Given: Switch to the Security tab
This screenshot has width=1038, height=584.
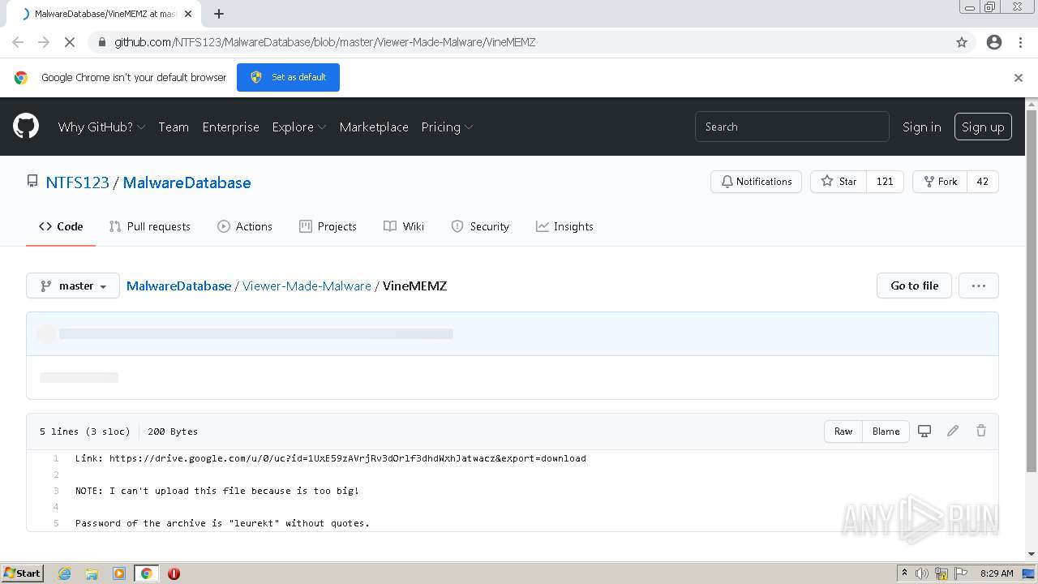Looking at the screenshot, I should tap(480, 226).
